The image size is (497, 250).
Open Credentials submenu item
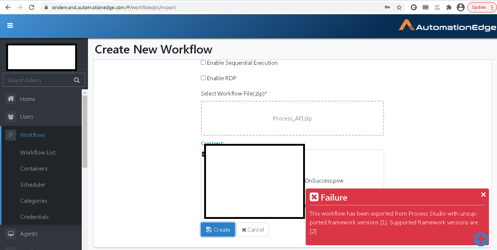[34, 217]
